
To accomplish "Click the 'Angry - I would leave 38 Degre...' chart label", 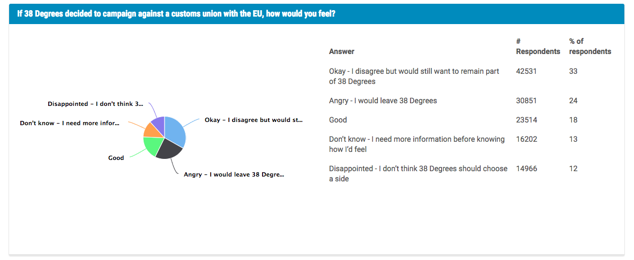I will pyautogui.click(x=234, y=175).
